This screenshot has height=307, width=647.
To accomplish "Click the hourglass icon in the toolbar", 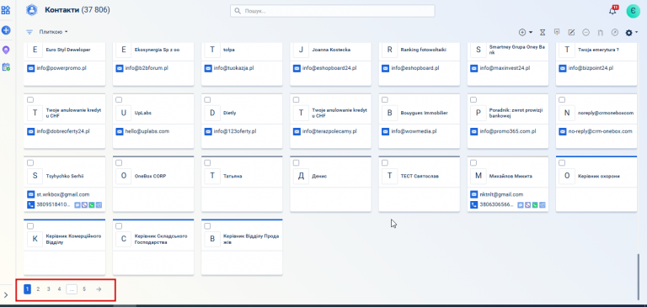I will click(543, 32).
